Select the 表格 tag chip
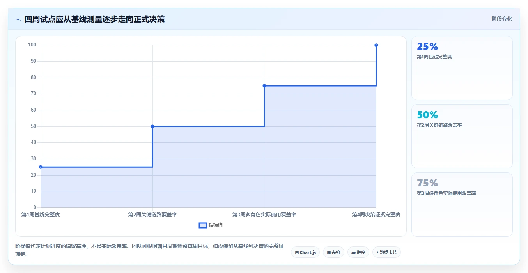Viewport: 528px width, 273px height. (333, 252)
